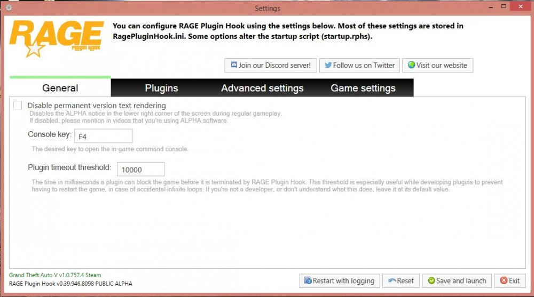Click the Settings window title
Screen dimensions: 534x297
[268, 8]
